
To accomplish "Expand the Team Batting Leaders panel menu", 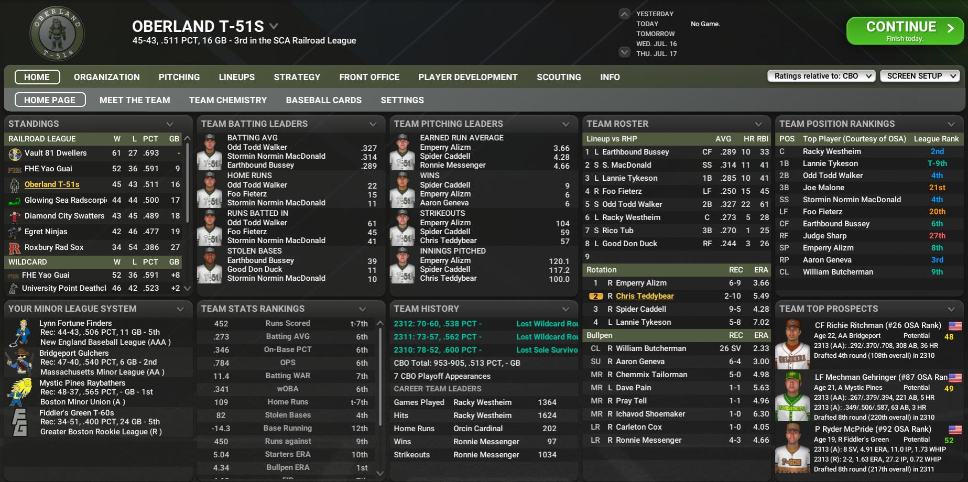I will coord(373,124).
